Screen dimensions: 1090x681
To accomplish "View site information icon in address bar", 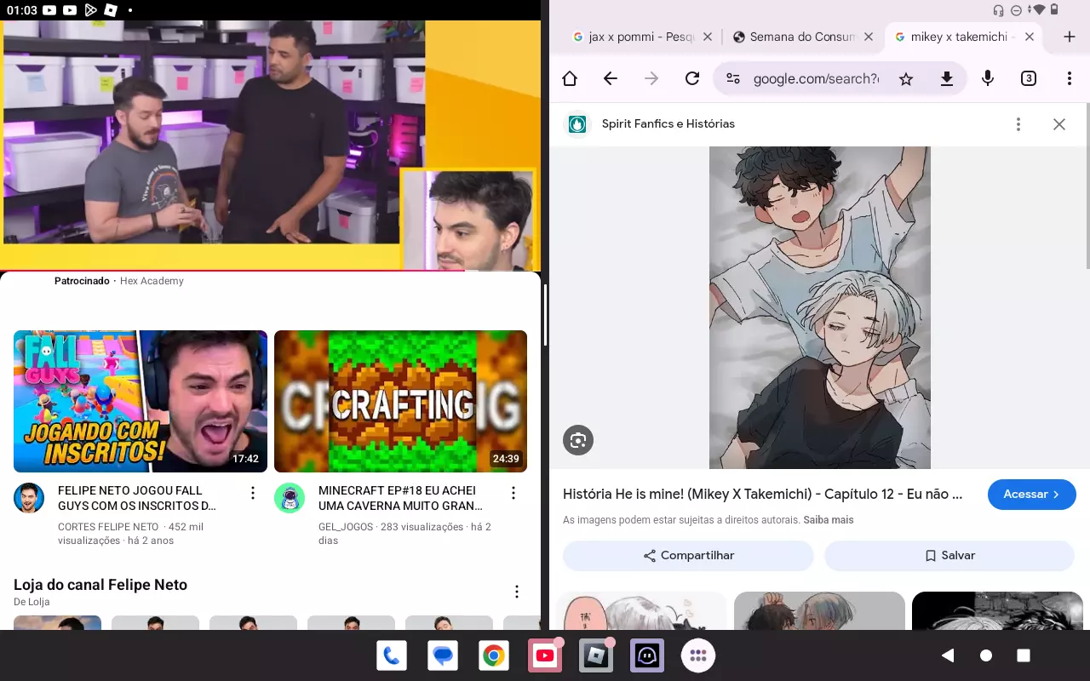I will tap(732, 79).
